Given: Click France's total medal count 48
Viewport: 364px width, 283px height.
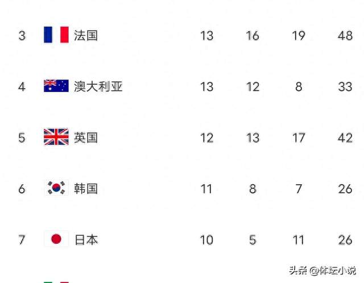Looking at the screenshot, I should coord(345,36).
